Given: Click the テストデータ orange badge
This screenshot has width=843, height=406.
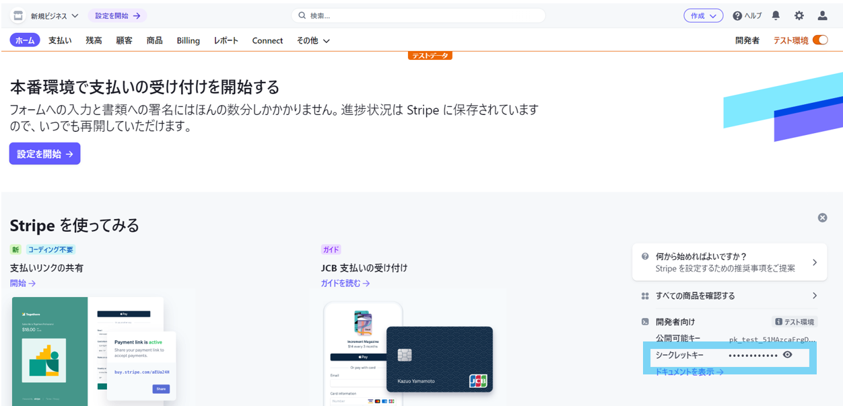Looking at the screenshot, I should tap(430, 55).
